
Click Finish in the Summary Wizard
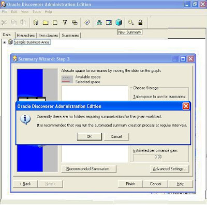(x=130, y=184)
